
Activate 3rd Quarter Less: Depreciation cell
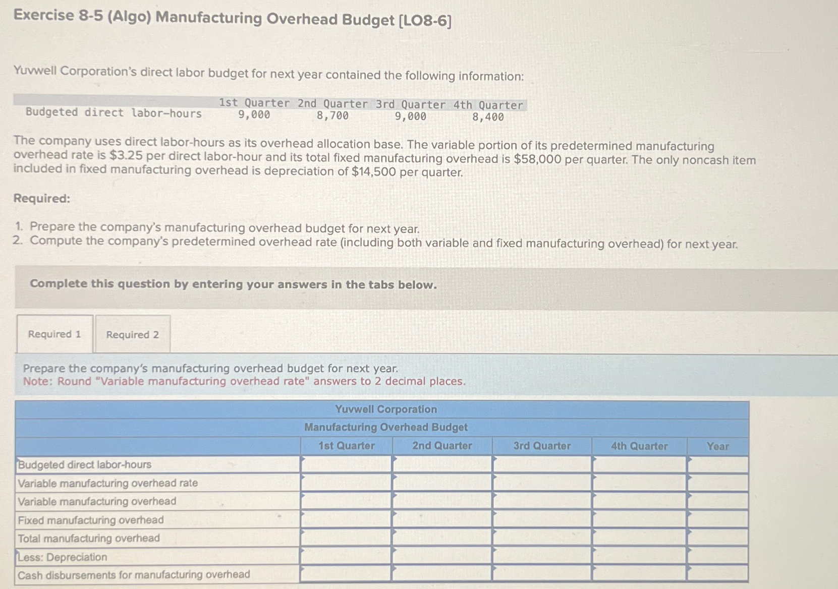click(542, 555)
